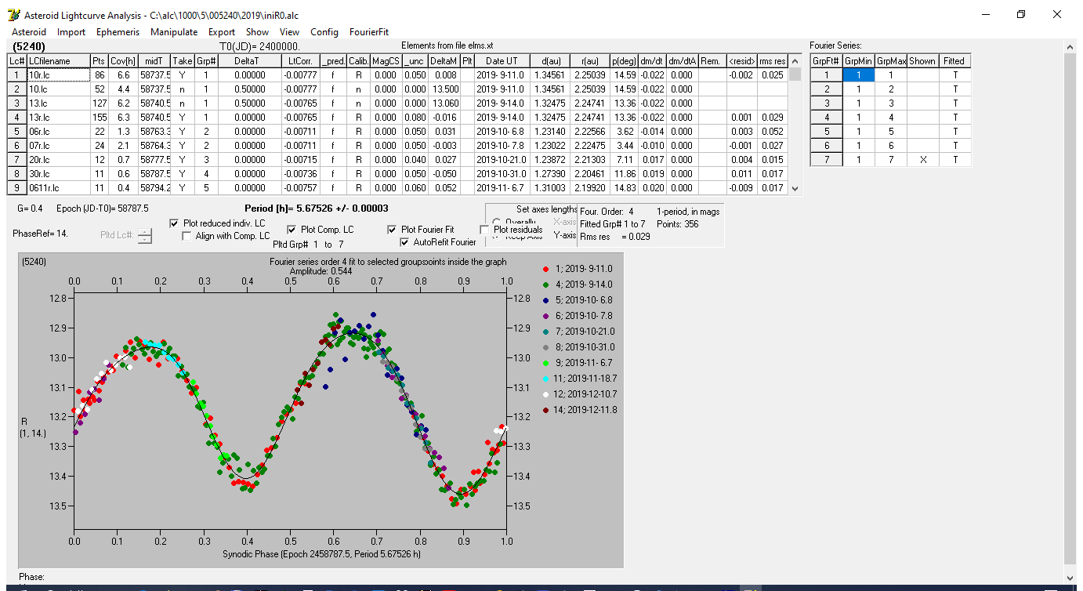Click the Lc# column header
1083x591 pixels.
coord(17,60)
